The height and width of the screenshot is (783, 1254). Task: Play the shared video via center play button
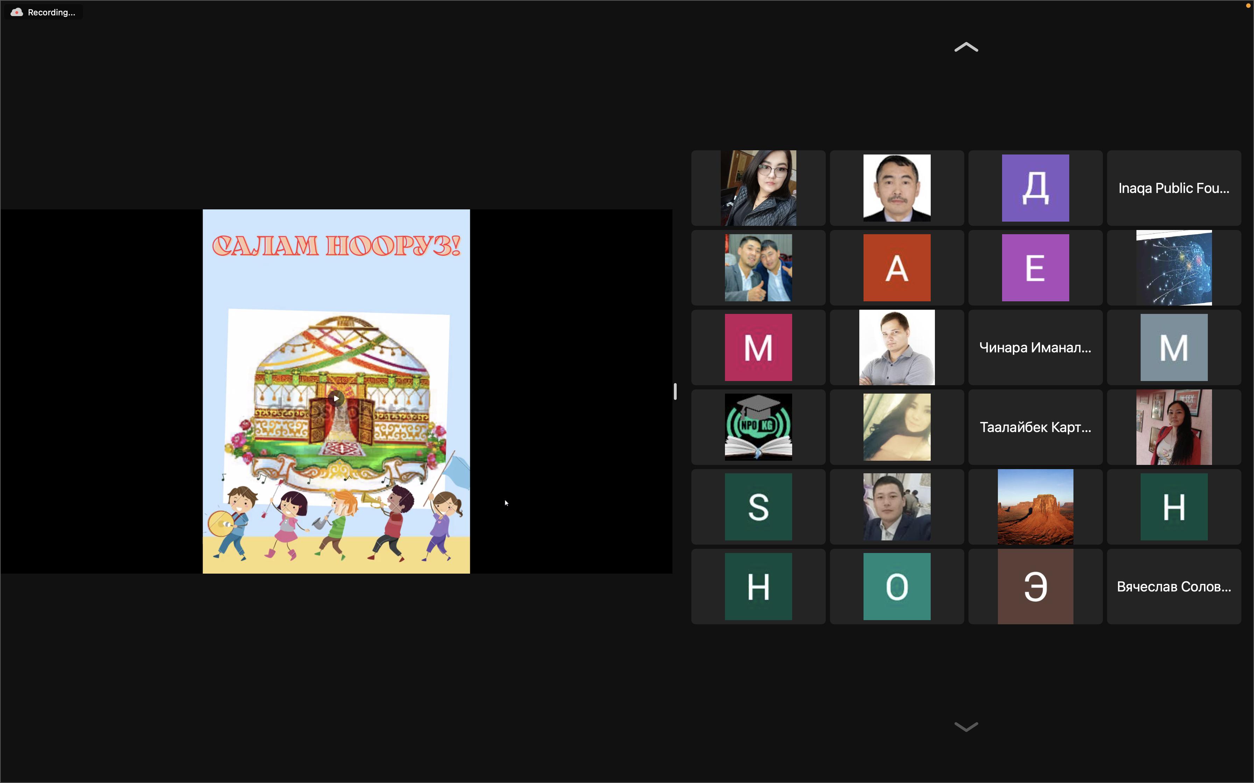(x=336, y=398)
